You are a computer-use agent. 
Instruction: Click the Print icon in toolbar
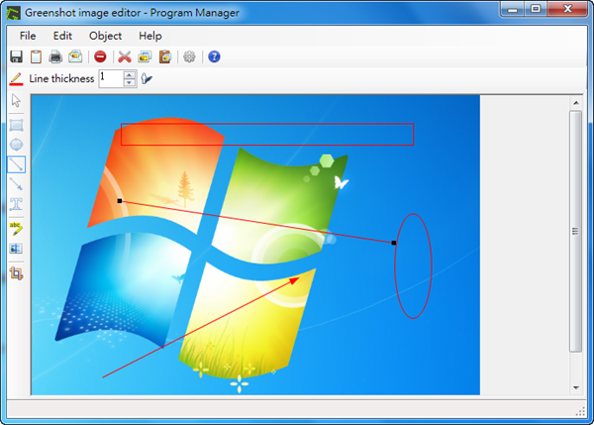coord(55,56)
